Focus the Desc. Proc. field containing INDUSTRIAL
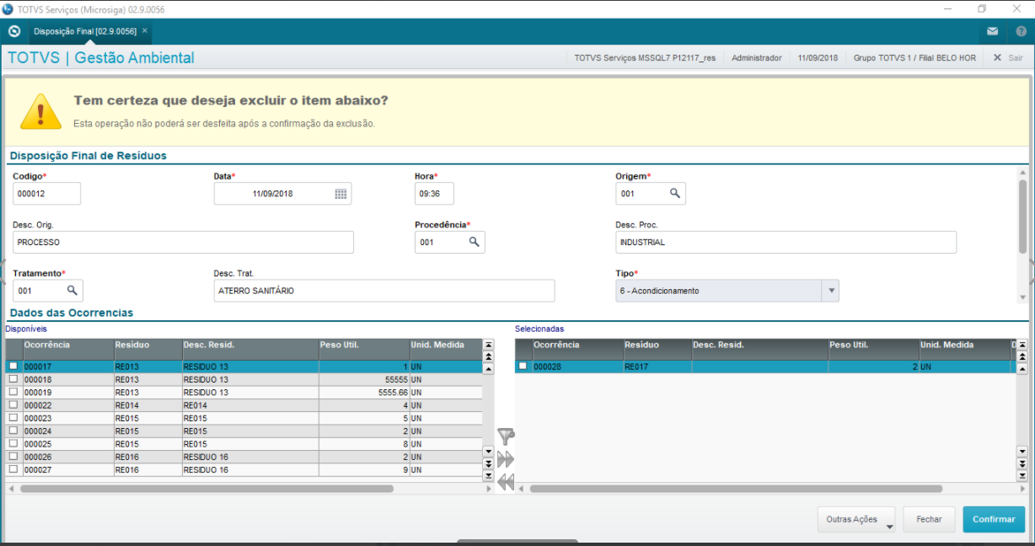 point(786,242)
